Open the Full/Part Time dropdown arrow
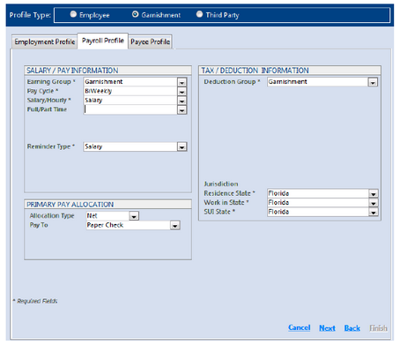The height and width of the screenshot is (345, 400). point(181,110)
